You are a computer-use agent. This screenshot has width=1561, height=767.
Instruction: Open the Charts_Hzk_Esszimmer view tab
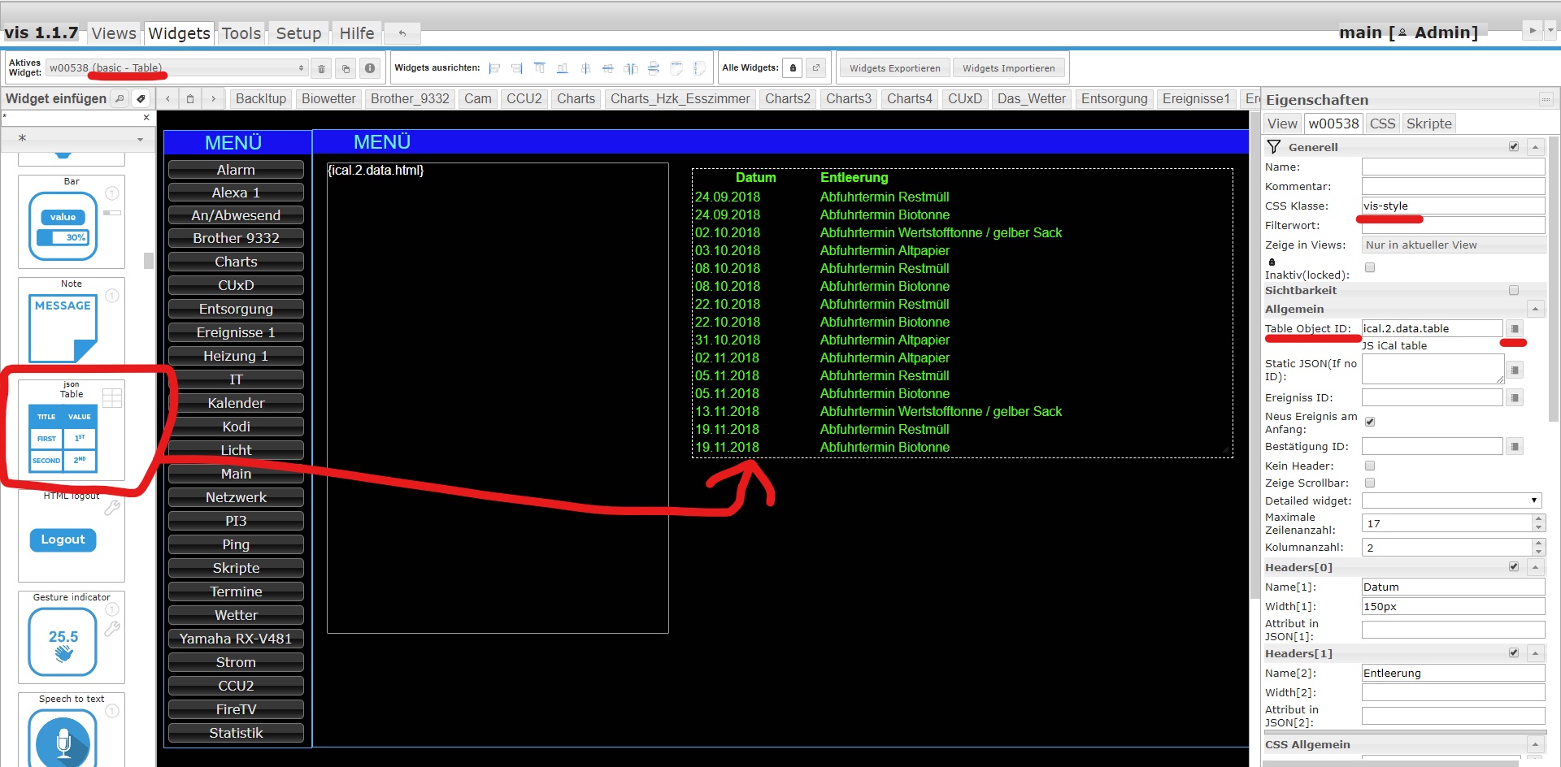pyautogui.click(x=680, y=98)
